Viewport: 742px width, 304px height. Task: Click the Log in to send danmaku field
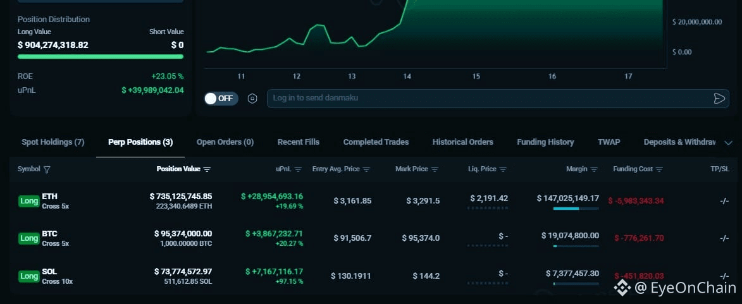pos(487,99)
